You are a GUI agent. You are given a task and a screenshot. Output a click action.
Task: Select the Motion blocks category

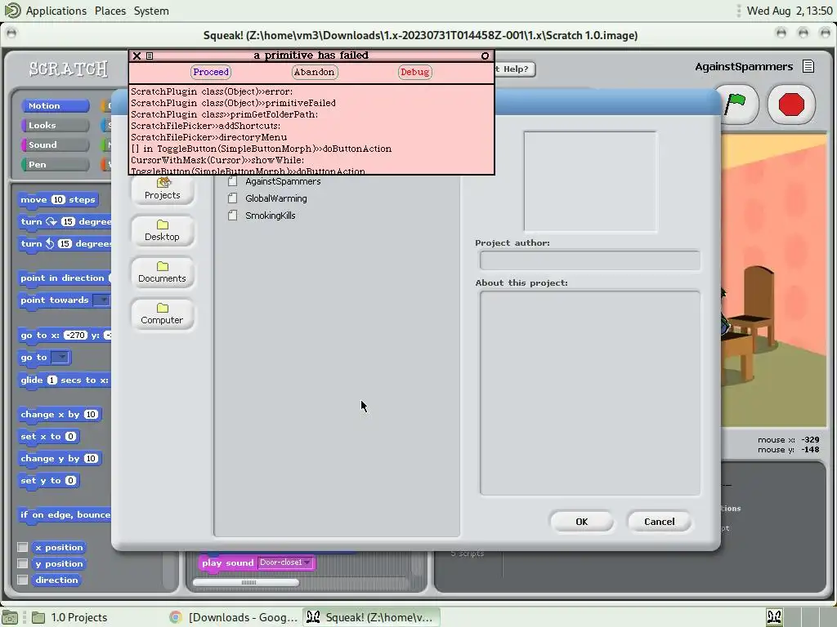[55, 105]
